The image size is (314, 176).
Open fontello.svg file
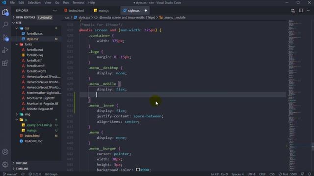[35, 55]
